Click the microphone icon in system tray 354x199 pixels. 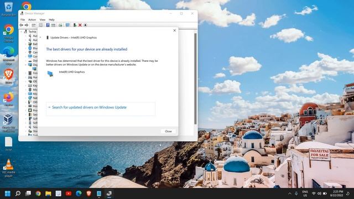coord(296,193)
